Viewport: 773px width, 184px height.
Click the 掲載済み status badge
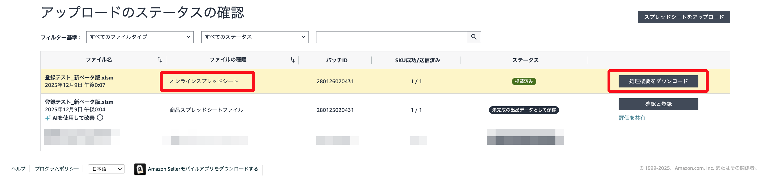pyautogui.click(x=523, y=81)
